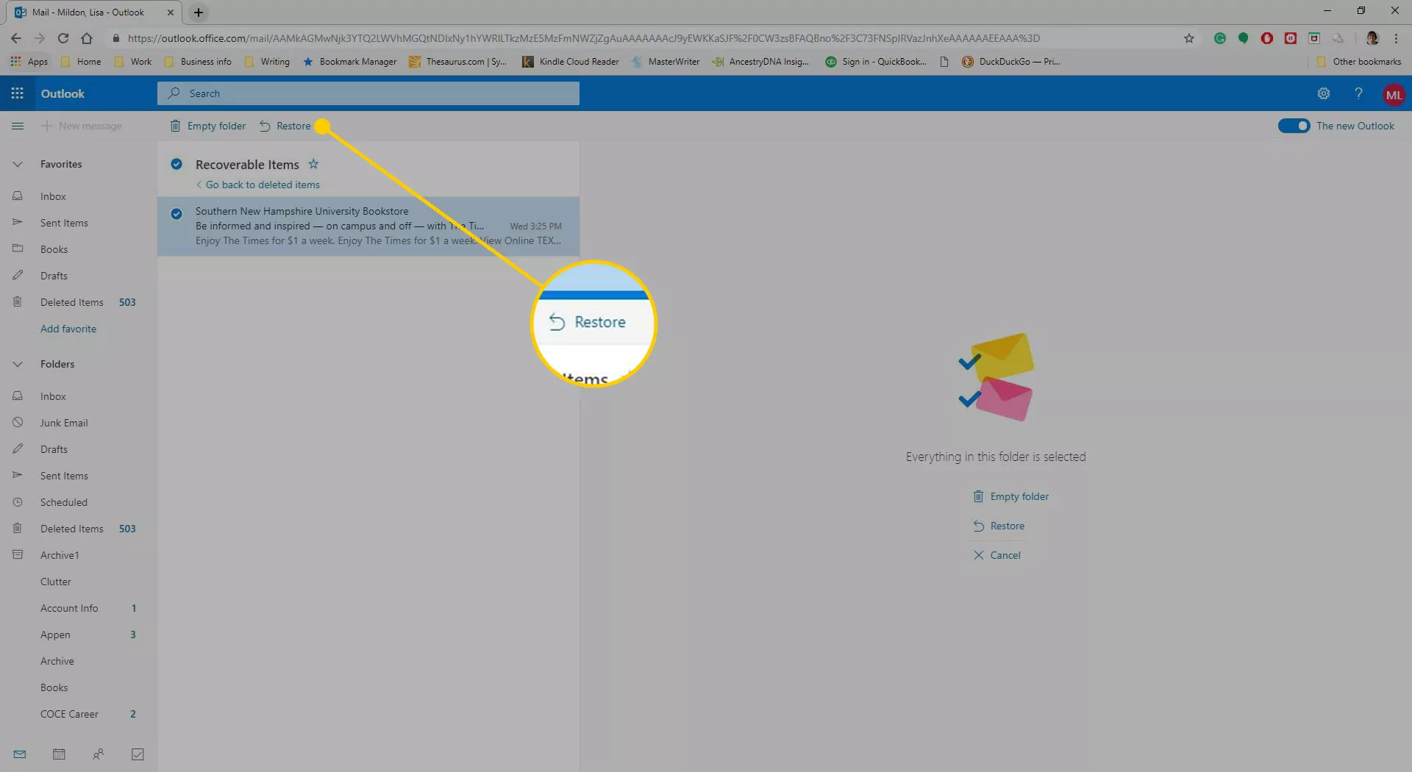
Task: Open the Business info bookmark folder
Action: pos(198,62)
